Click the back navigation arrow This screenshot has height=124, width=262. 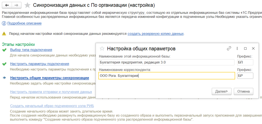7,5
